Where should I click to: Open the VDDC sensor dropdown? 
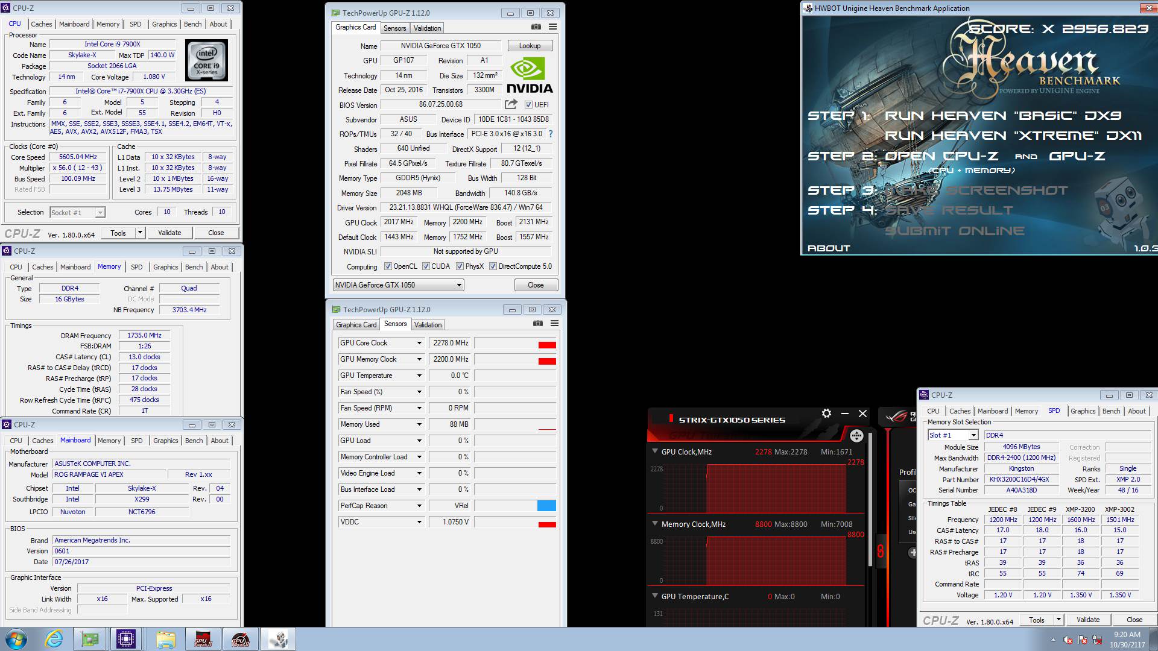(x=419, y=522)
